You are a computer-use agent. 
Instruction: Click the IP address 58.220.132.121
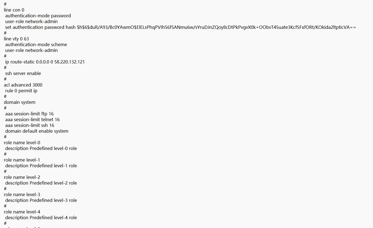coord(69,62)
